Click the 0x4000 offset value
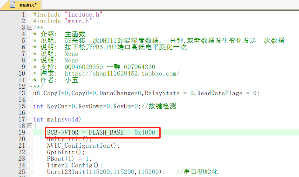 click(144, 132)
